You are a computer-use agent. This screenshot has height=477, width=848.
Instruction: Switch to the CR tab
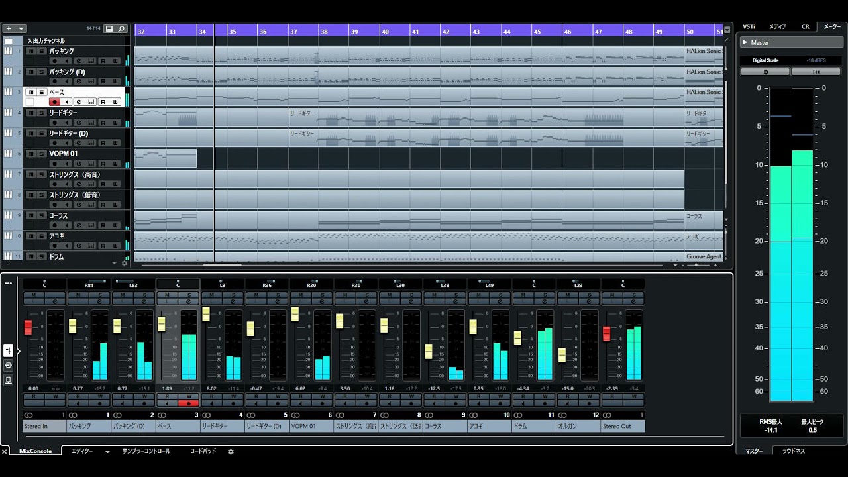[806, 26]
